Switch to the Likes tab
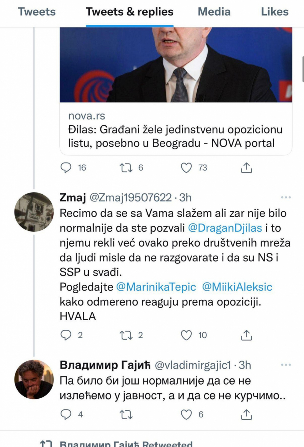 (275, 12)
